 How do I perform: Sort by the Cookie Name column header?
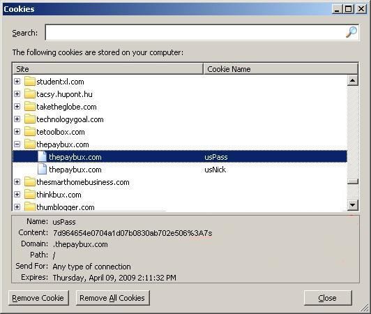pos(280,69)
